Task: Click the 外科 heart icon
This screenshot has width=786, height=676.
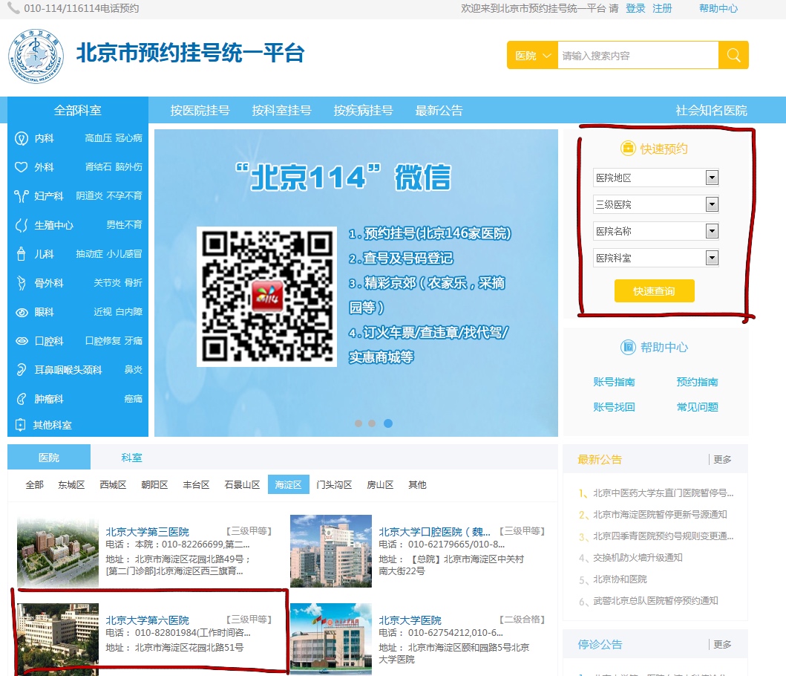Action: click(x=21, y=167)
